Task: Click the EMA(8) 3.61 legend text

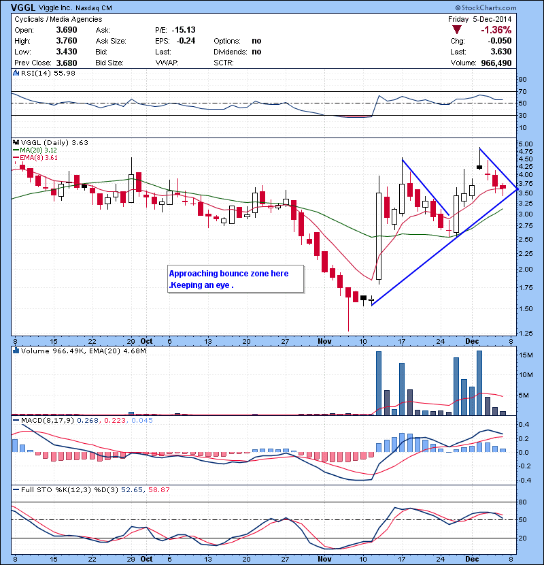Action: pos(39,157)
